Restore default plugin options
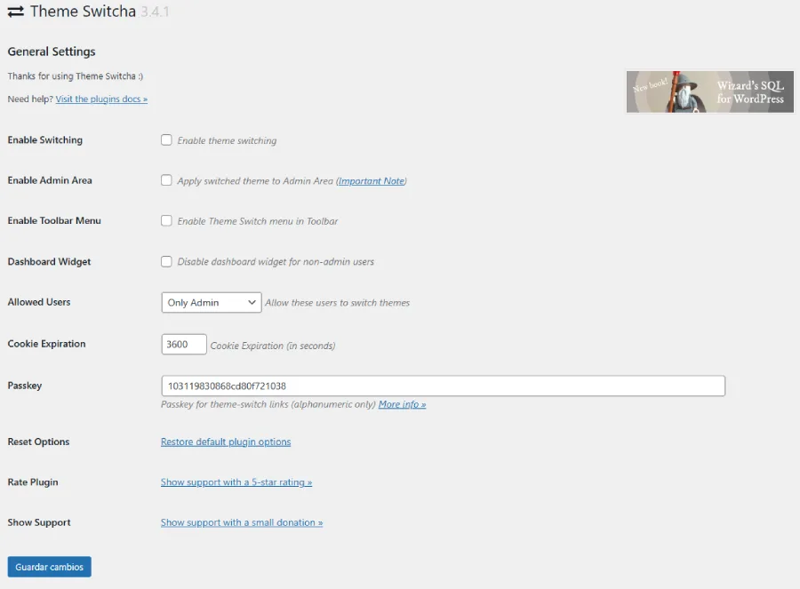 point(226,442)
